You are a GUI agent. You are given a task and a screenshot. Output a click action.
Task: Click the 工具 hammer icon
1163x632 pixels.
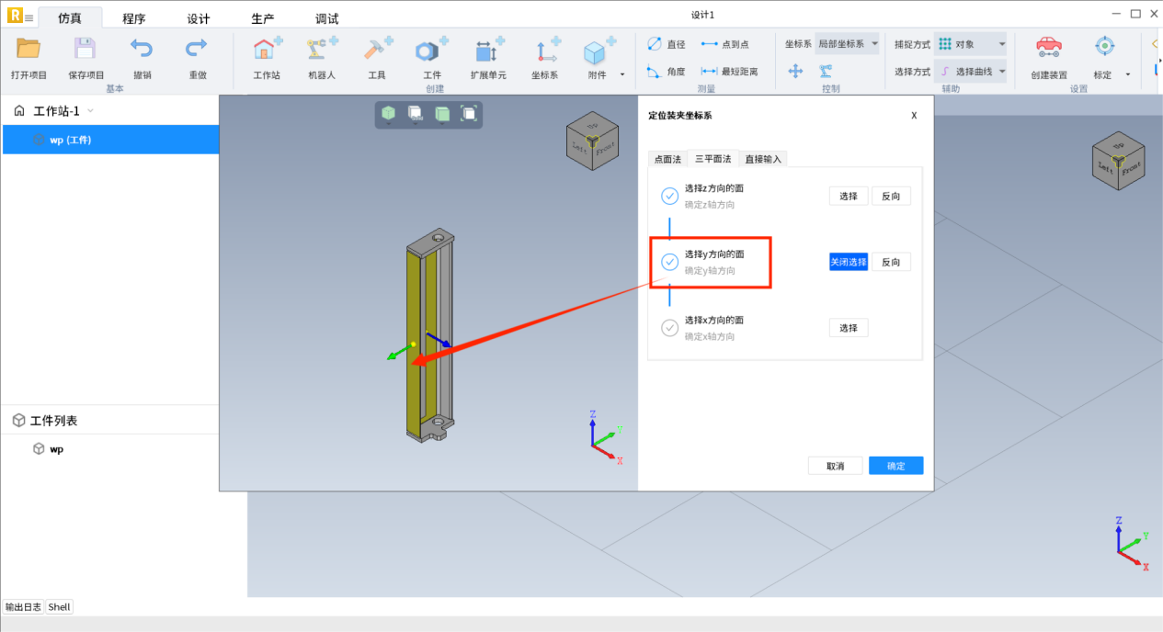(377, 50)
